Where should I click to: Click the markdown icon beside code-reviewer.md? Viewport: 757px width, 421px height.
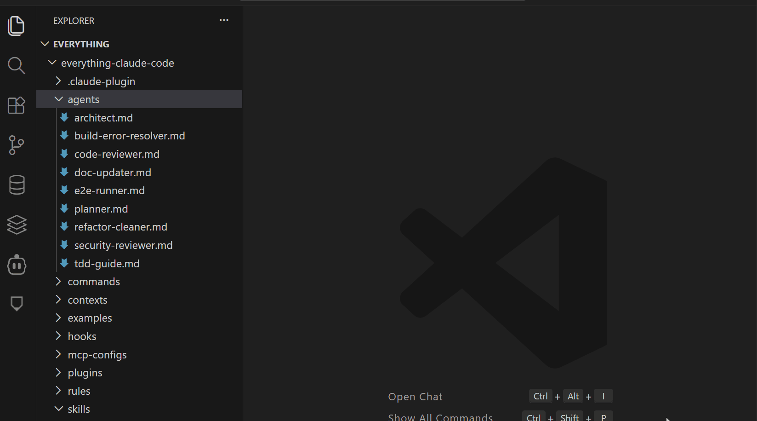tap(64, 154)
